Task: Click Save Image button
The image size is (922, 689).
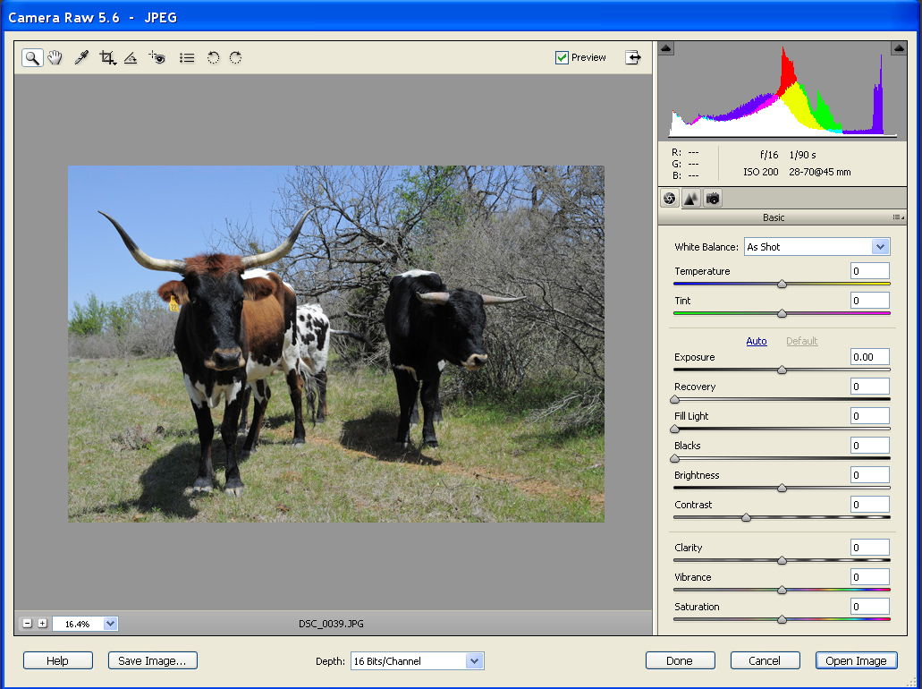Action: click(152, 660)
